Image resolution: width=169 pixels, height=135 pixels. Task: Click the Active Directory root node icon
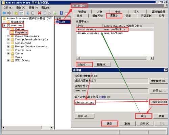point(4,18)
